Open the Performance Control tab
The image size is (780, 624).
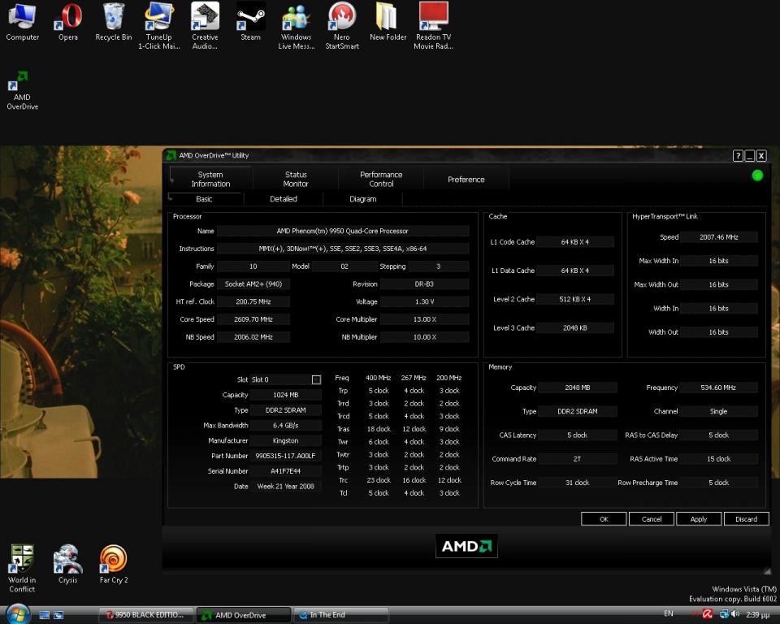[381, 179]
